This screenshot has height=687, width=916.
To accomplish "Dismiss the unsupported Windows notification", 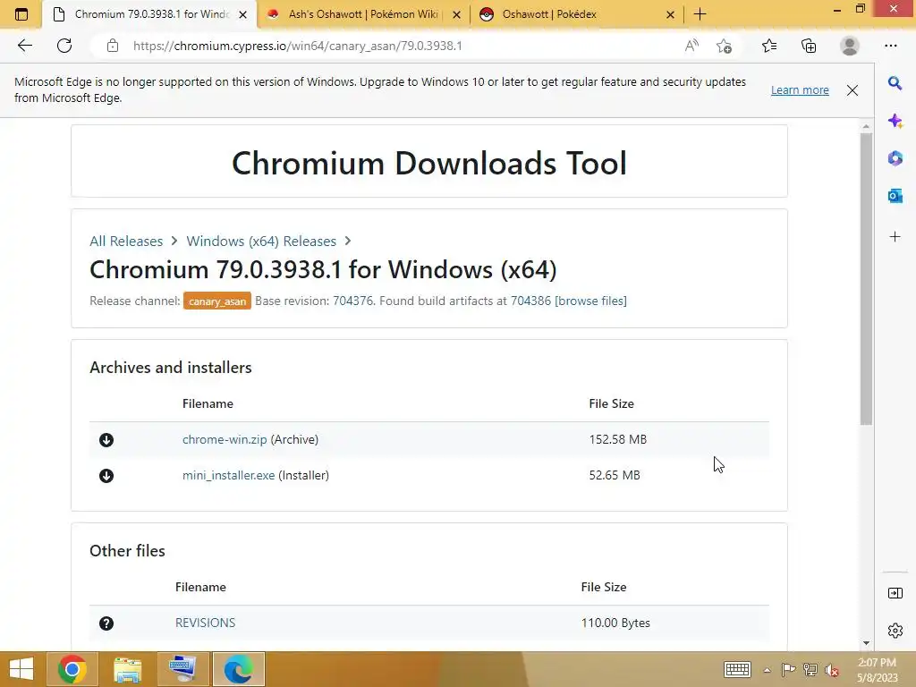I will tap(852, 90).
